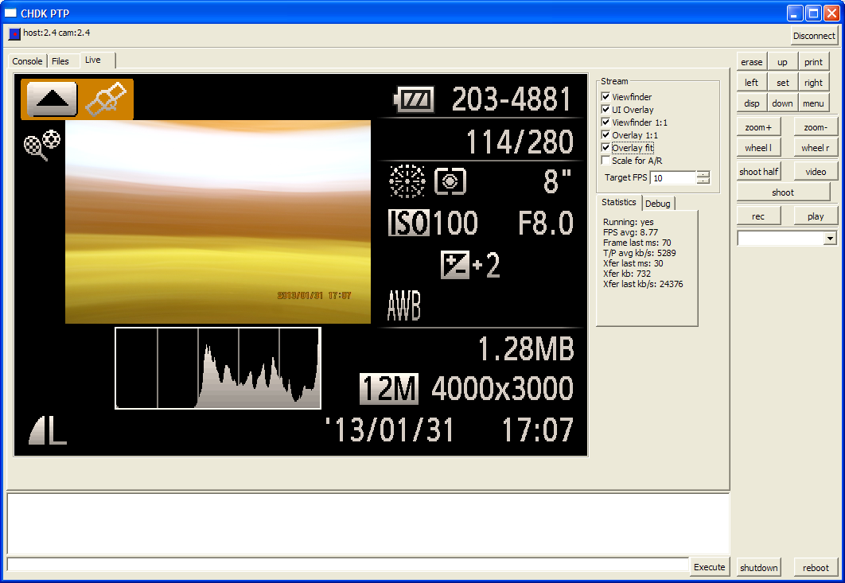Image resolution: width=845 pixels, height=583 pixels.
Task: Click the up-arrow icon in the camera overlay
Action: [x=52, y=99]
